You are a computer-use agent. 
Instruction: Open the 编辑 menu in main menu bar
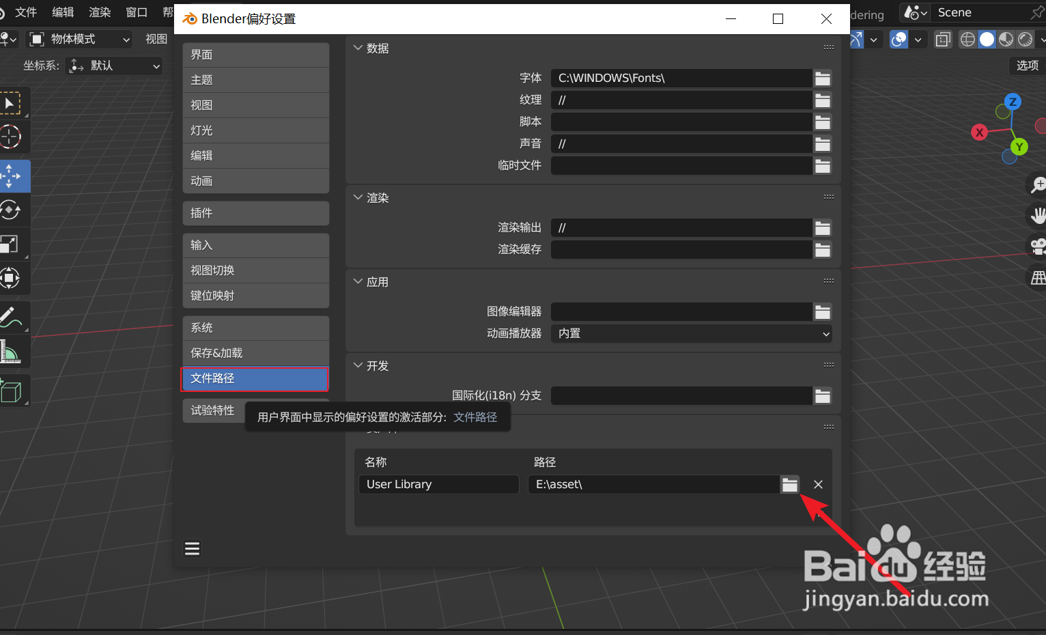tap(63, 12)
